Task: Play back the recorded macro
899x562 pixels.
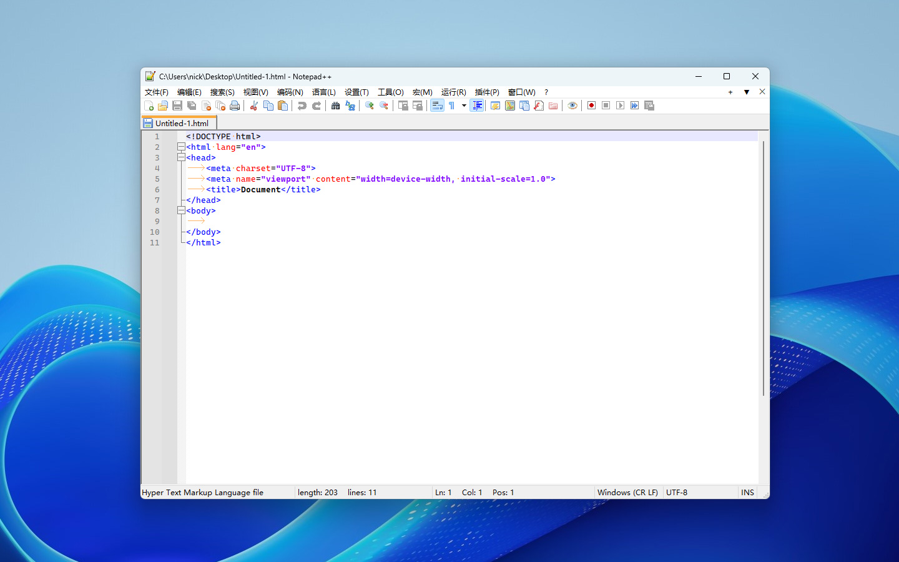Action: [x=620, y=106]
